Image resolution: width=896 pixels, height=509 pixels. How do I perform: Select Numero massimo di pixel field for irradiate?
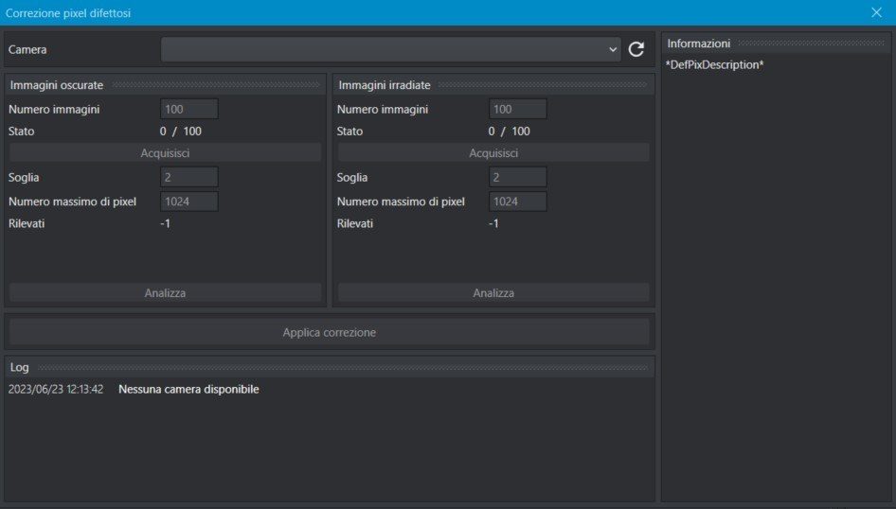518,202
